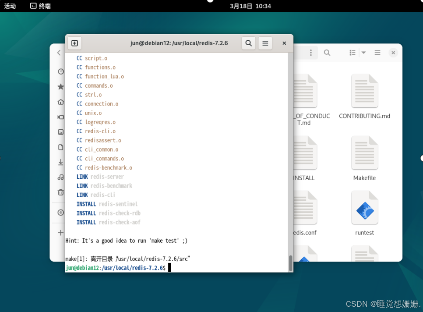Click the 'CC redis-benchmark.o' output line
Viewport: 423px width, 312px height.
(104, 167)
